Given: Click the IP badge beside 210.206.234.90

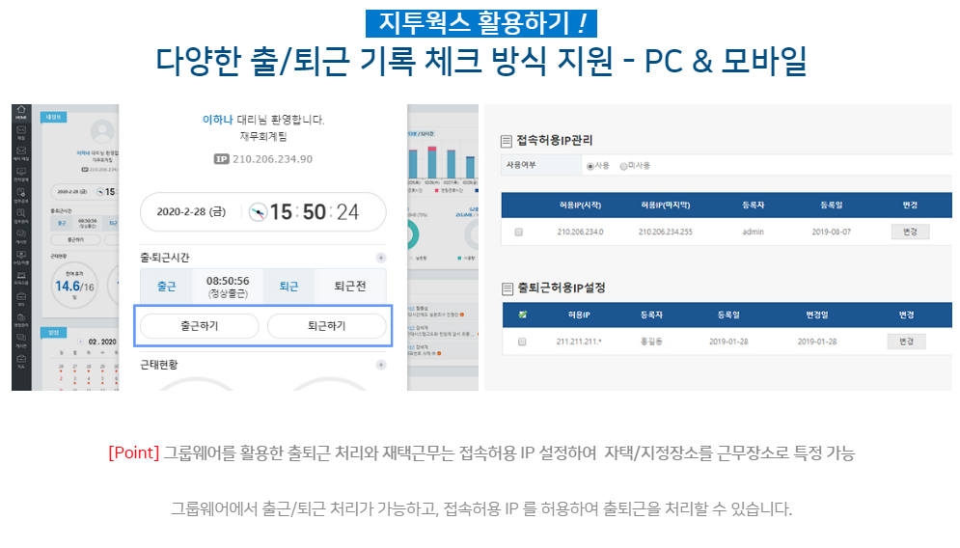Looking at the screenshot, I should click(x=221, y=159).
